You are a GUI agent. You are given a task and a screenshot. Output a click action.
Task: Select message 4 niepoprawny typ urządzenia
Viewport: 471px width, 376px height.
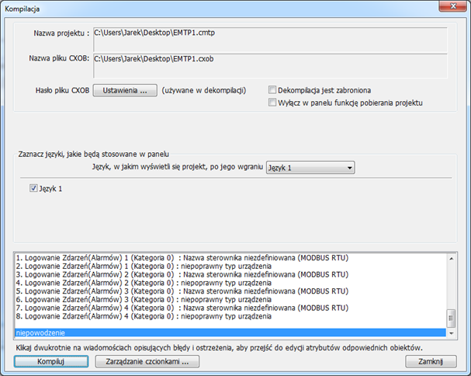pos(230,283)
